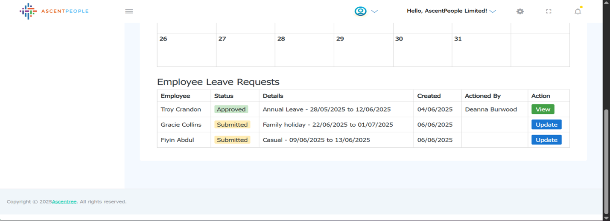Open the 'Hello, AscentPeople Limited!' dropdown
The image size is (610, 221).
pos(451,11)
